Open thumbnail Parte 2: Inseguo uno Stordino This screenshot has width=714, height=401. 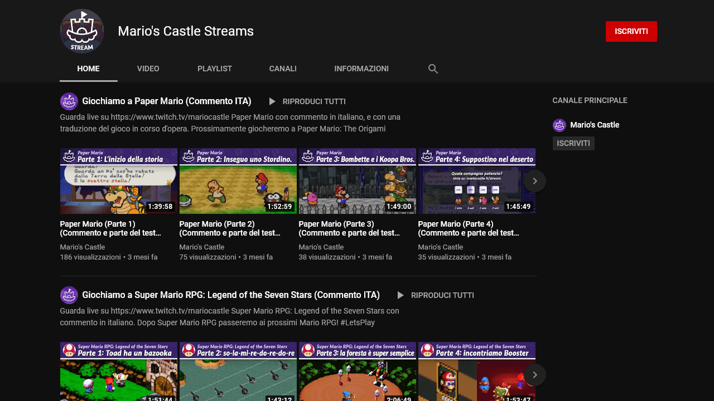[238, 181]
